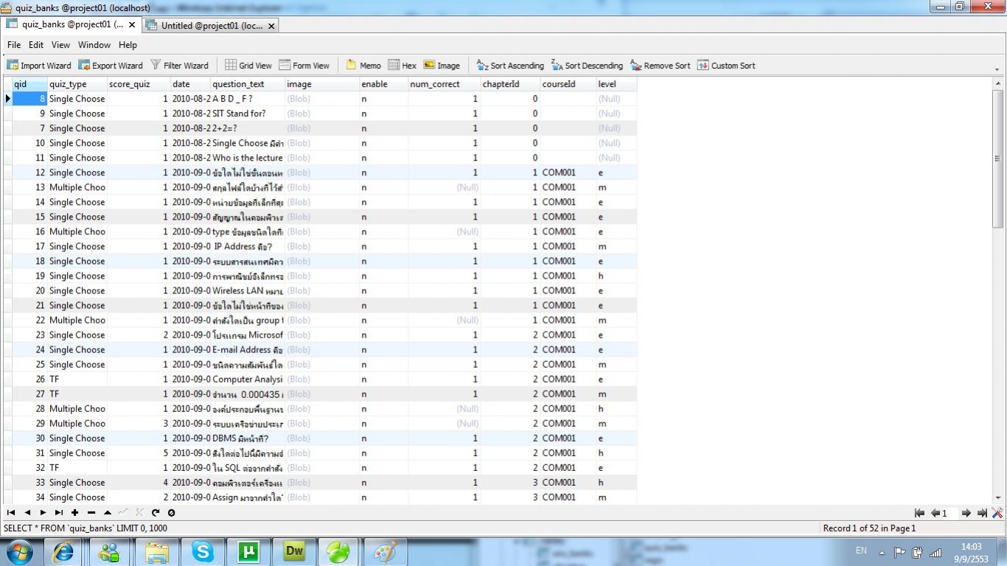Click the EN language indicator
Screen dimensions: 1007x566
pyautogui.click(x=861, y=551)
